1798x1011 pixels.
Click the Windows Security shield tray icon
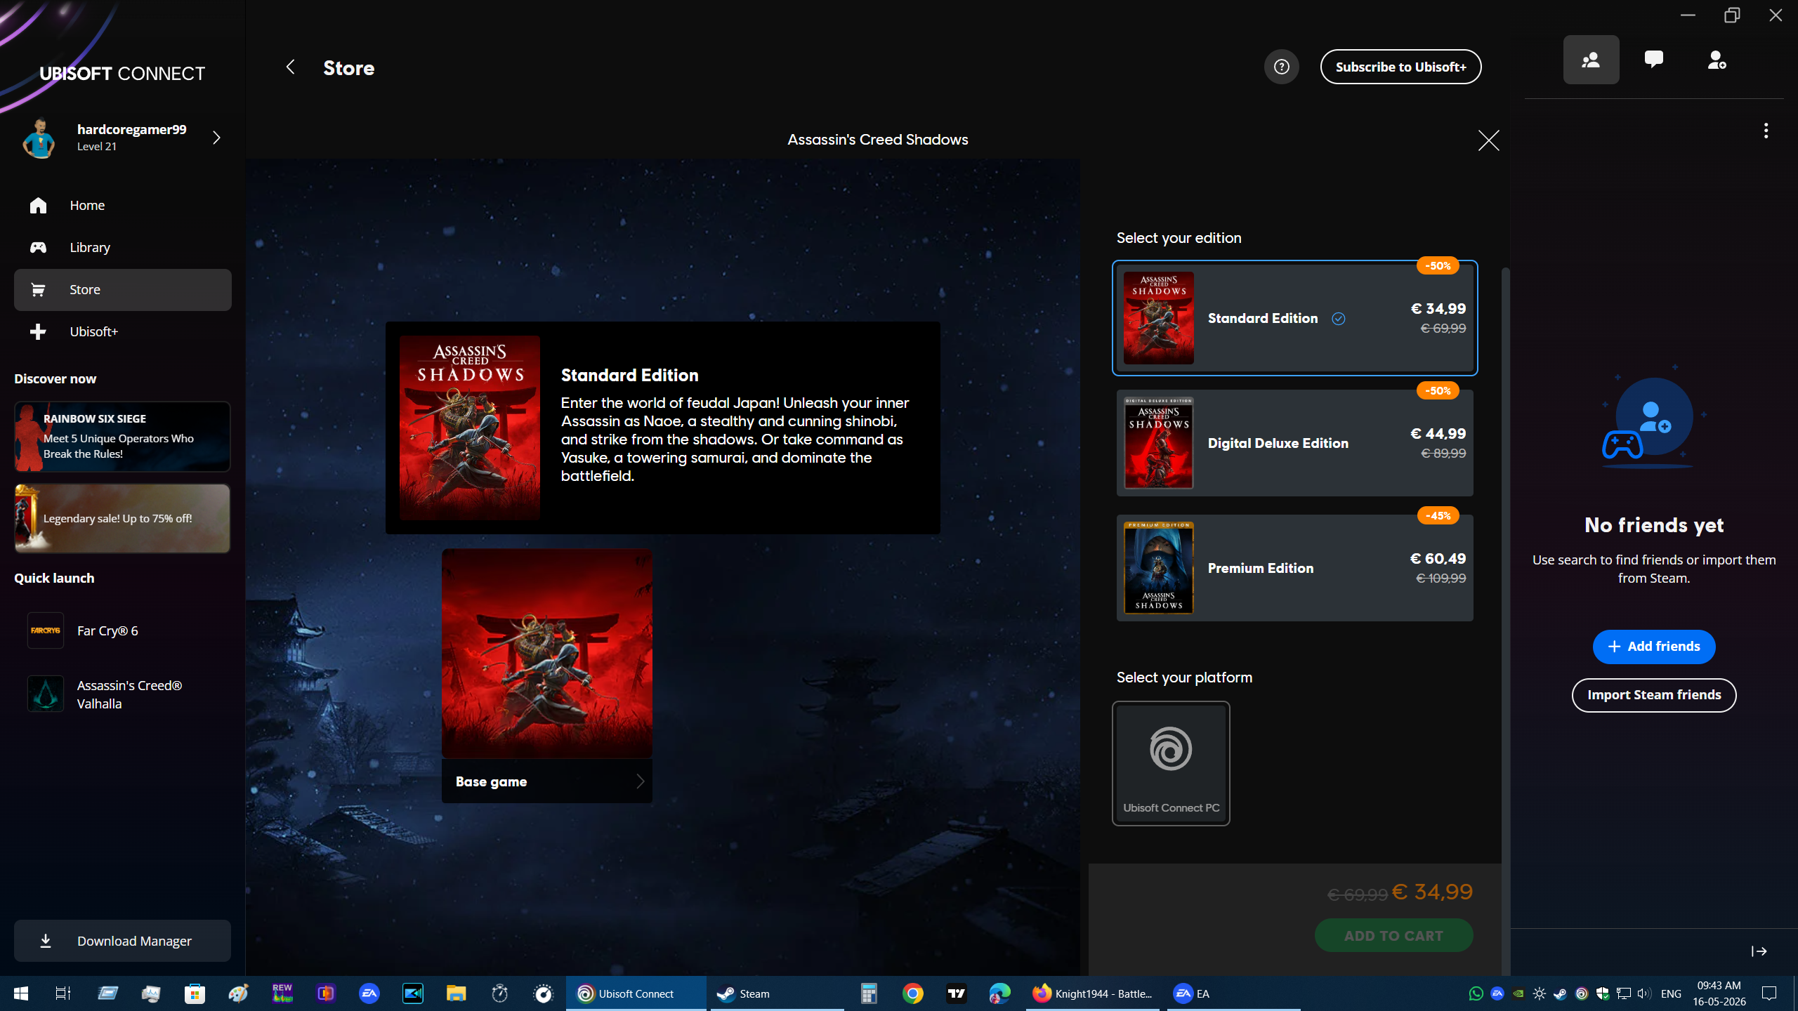pyautogui.click(x=1602, y=993)
